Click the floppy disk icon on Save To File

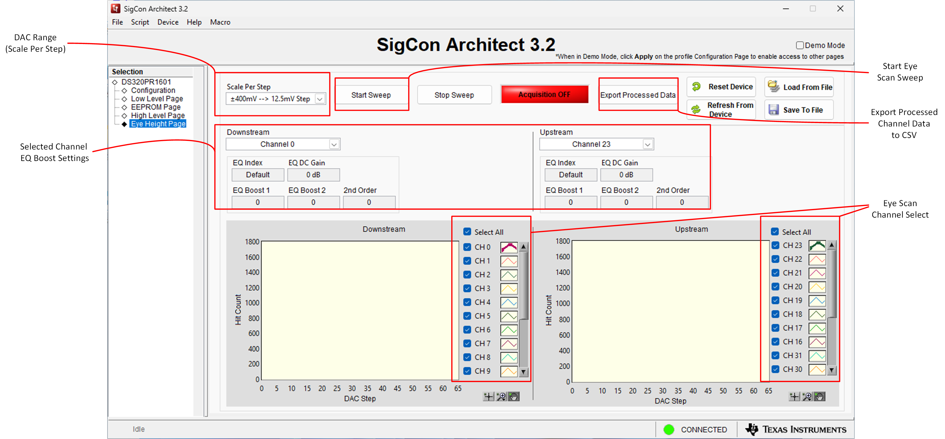774,109
